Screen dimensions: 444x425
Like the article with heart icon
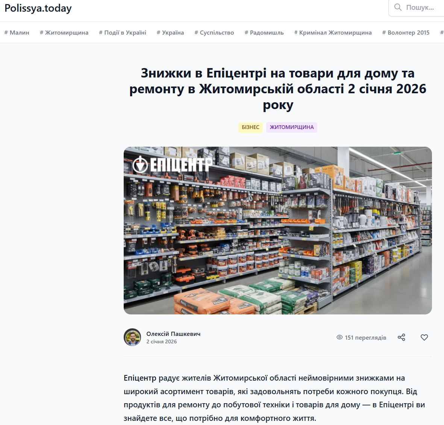coord(424,337)
